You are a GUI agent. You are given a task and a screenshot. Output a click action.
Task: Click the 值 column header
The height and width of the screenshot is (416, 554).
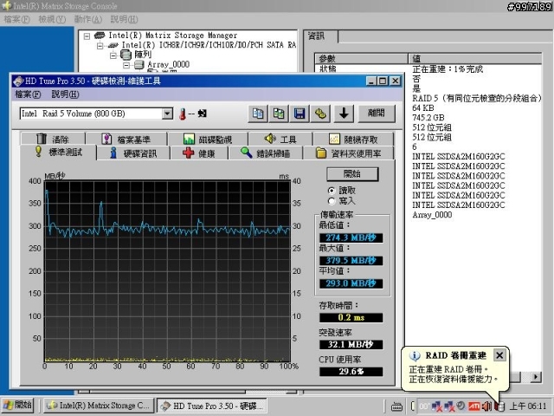[x=475, y=59]
